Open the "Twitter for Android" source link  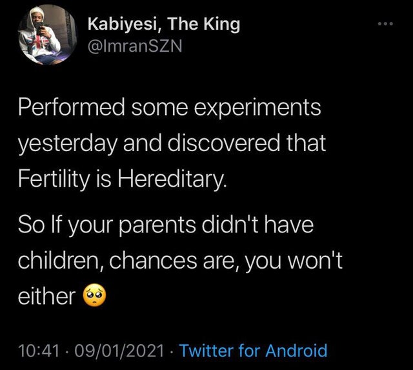coord(253,351)
